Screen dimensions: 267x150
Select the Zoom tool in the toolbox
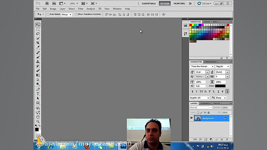38,121
